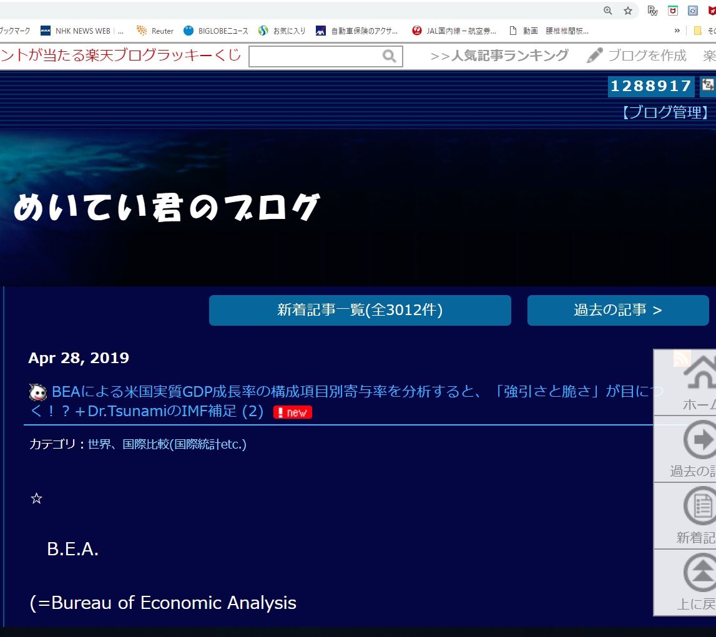
Task: Click the zoom magnifier icon in address bar
Action: 608,11
